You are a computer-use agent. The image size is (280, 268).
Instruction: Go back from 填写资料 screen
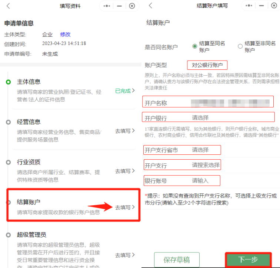coord(8,6)
